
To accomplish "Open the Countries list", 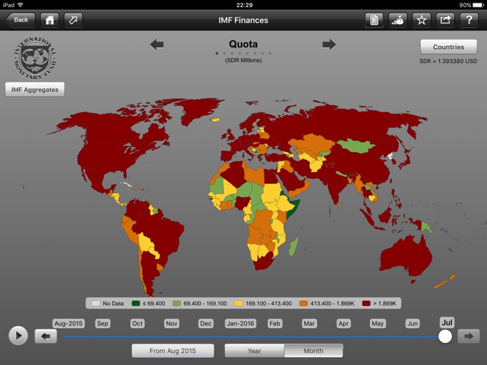I will pyautogui.click(x=449, y=47).
